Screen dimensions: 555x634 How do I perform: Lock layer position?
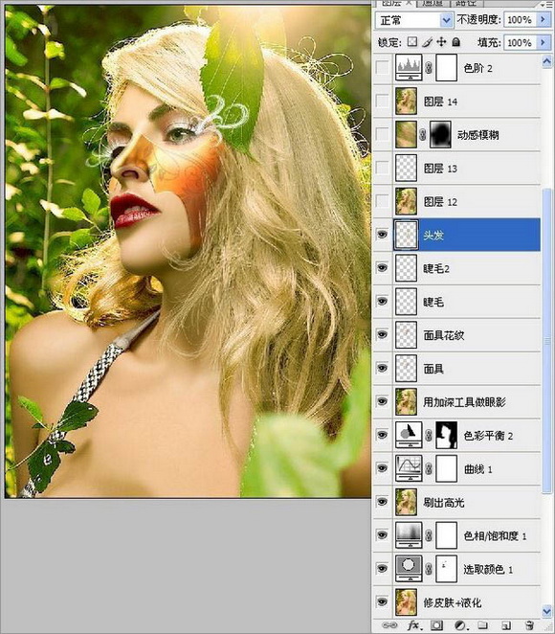pyautogui.click(x=441, y=41)
